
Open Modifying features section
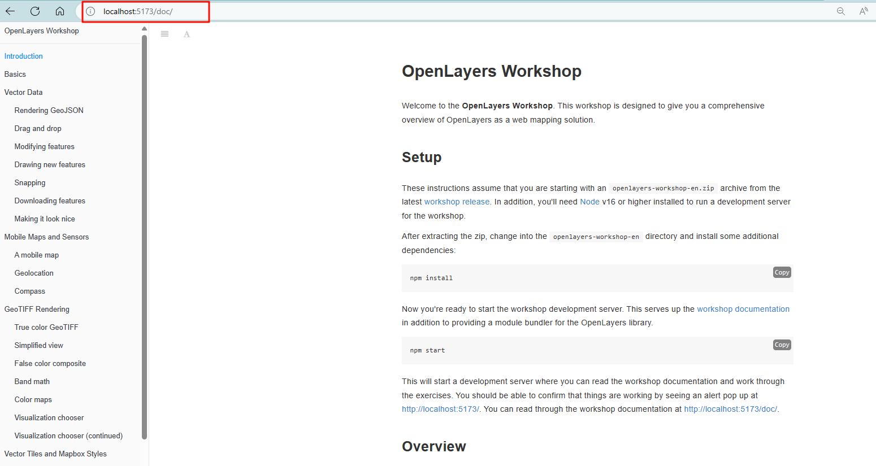(x=45, y=146)
